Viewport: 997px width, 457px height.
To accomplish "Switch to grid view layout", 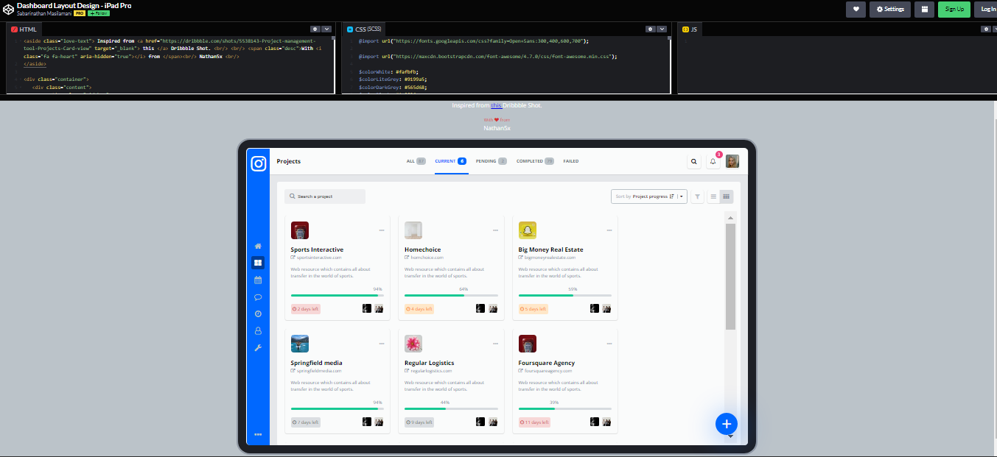I will point(726,196).
